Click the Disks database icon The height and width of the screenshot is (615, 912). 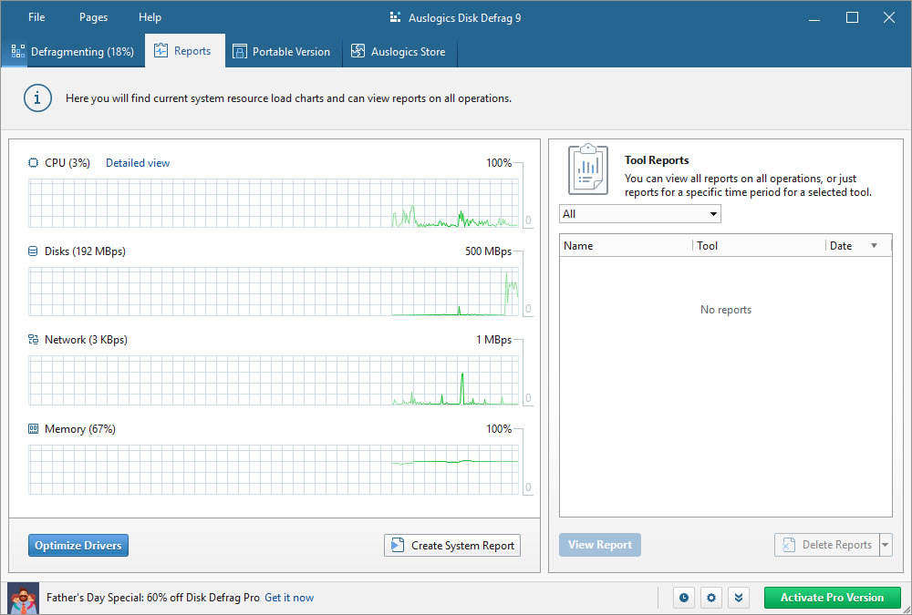pyautogui.click(x=33, y=251)
